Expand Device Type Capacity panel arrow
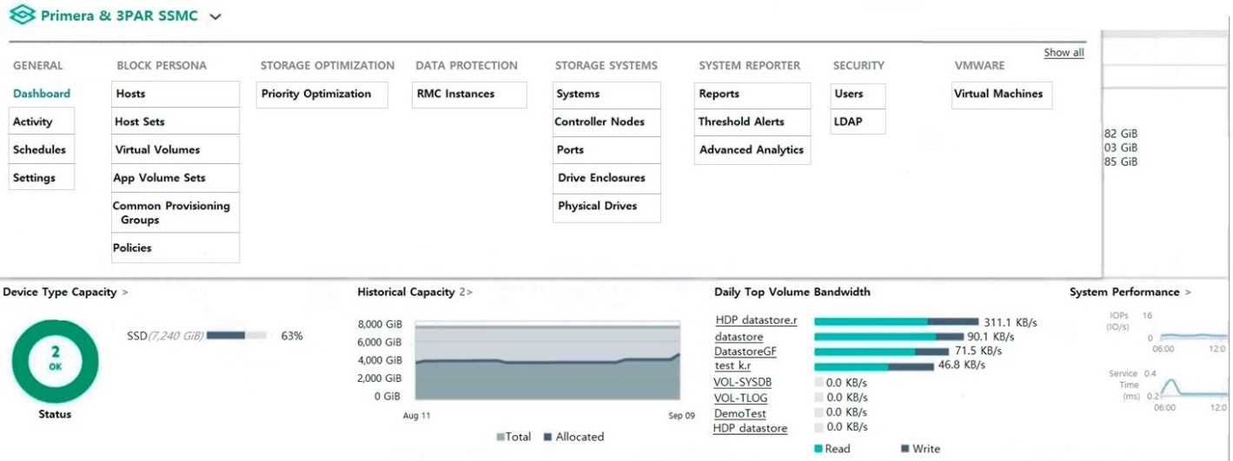The width and height of the screenshot is (1233, 461). pos(125,293)
